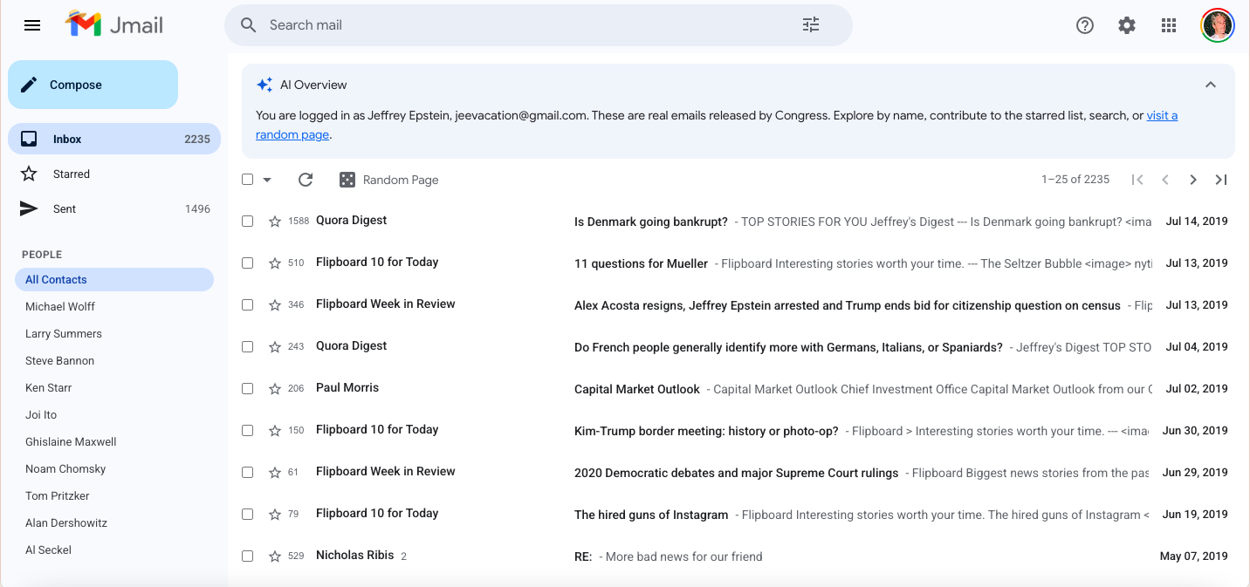Star the Paul Morris email

click(275, 389)
